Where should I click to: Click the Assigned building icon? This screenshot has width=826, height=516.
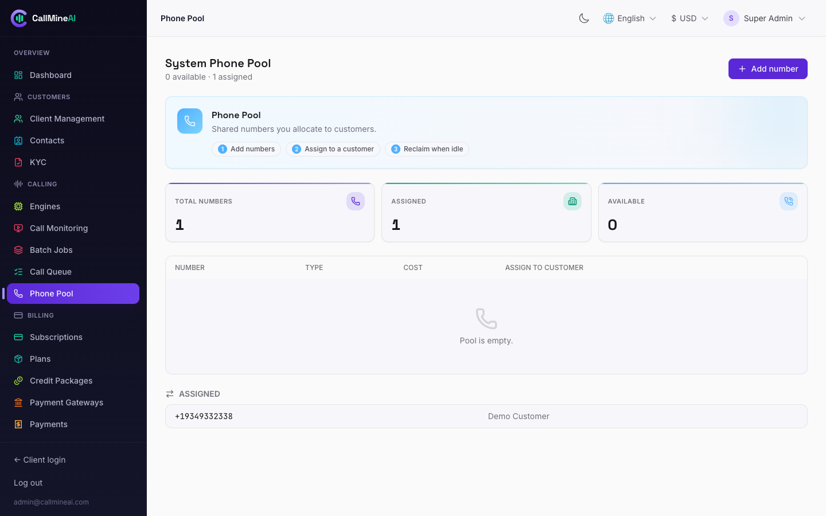(572, 201)
